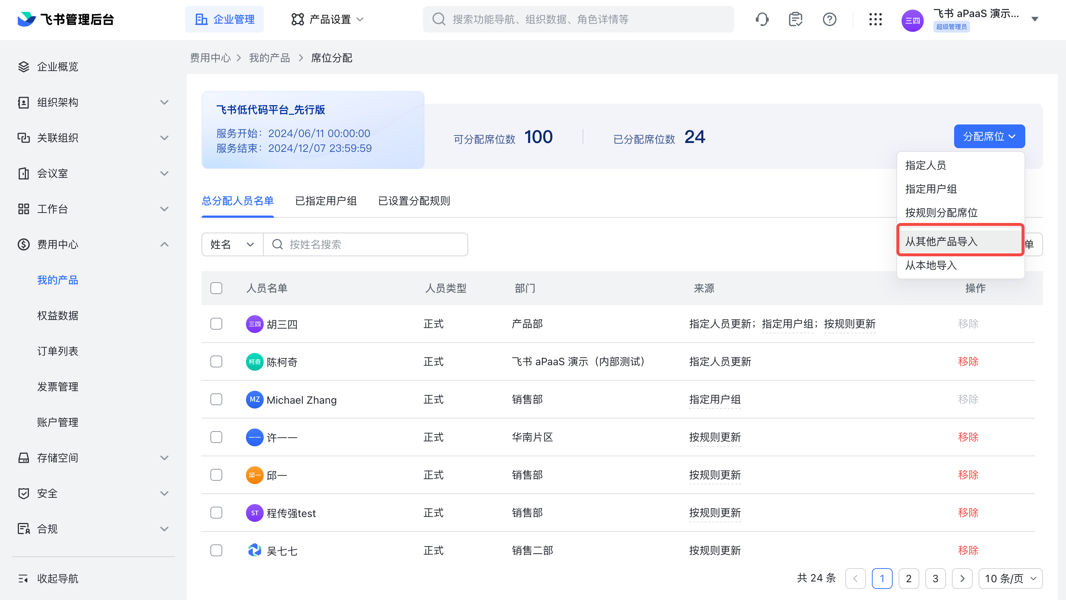Check the box for 许一一
This screenshot has height=600, width=1066.
tap(216, 437)
